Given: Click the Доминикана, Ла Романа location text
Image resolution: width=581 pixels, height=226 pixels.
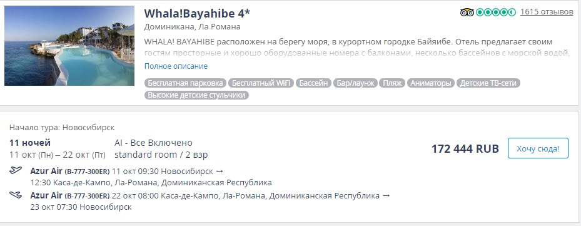Looking at the screenshot, I should pos(192,27).
